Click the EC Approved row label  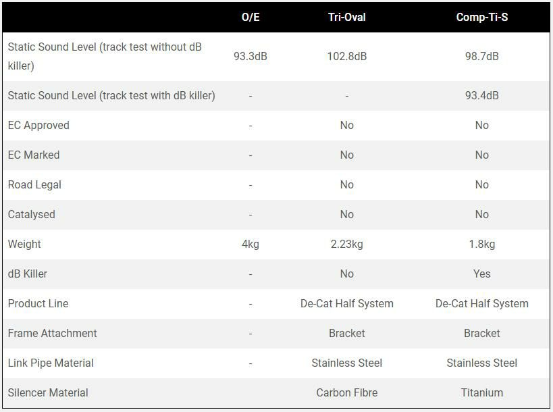click(38, 126)
